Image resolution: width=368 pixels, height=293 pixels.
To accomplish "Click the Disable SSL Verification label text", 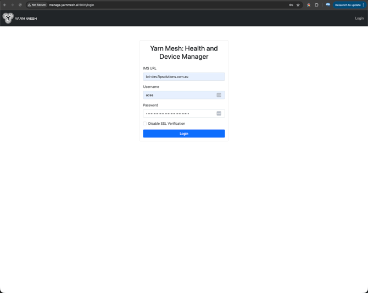I will (x=166, y=124).
